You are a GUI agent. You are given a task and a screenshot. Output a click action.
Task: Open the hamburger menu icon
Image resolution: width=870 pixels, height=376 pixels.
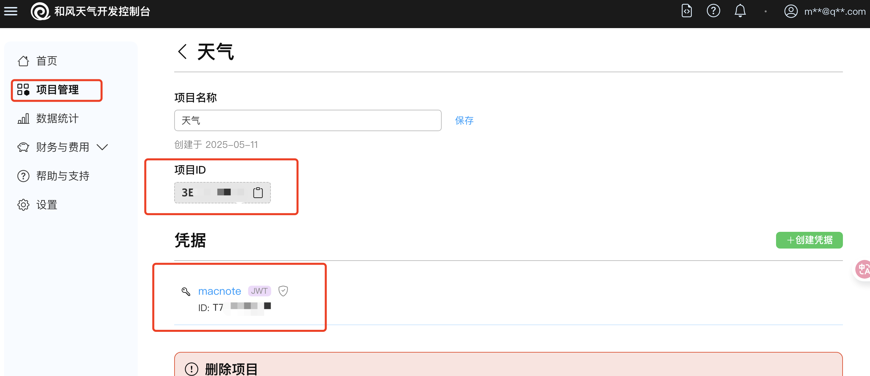pos(11,11)
